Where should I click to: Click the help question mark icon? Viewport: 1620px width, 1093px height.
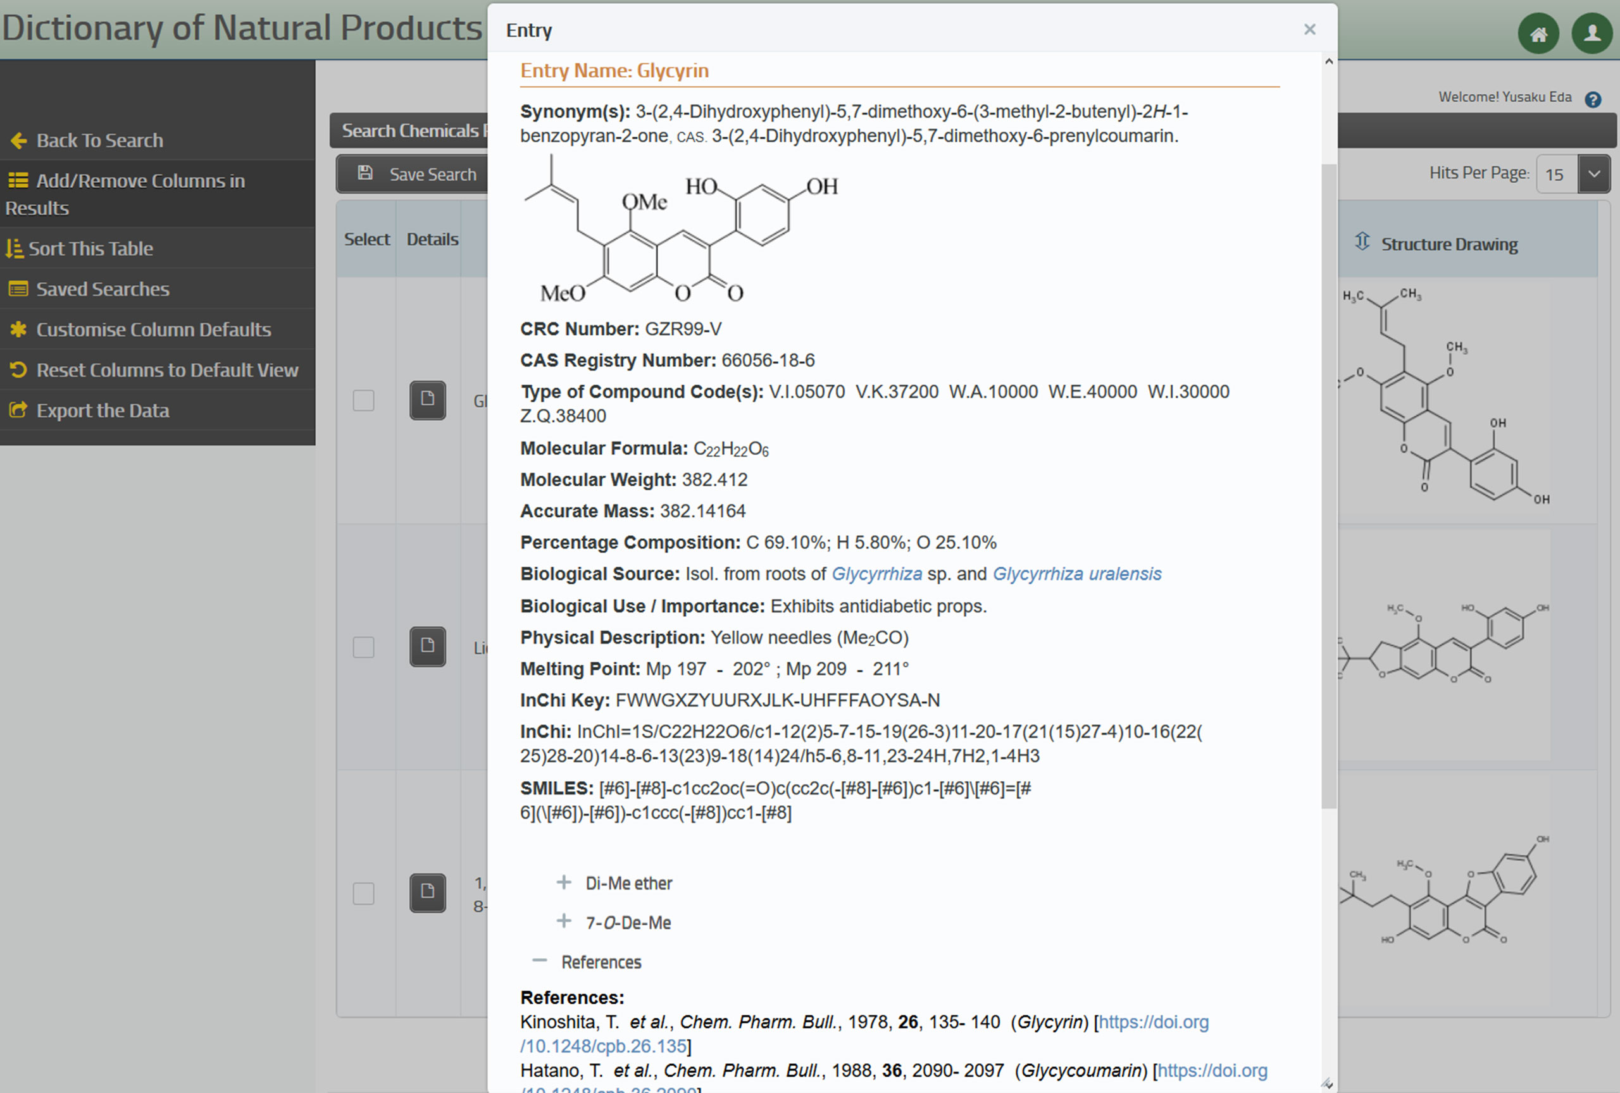pos(1593,99)
